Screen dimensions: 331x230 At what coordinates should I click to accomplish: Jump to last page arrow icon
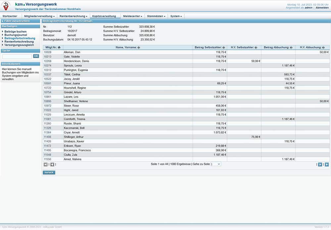point(327,164)
